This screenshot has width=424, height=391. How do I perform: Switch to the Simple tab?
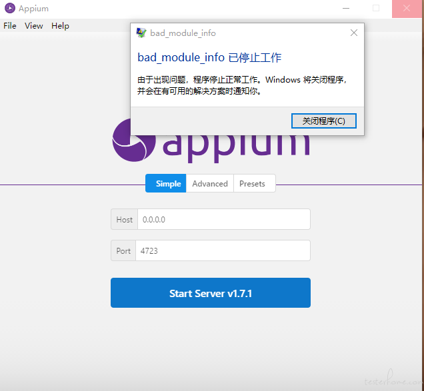pyautogui.click(x=166, y=183)
